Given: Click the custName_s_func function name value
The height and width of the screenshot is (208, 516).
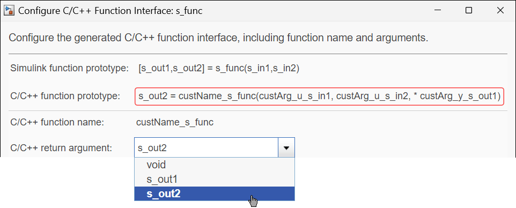Looking at the screenshot, I should coord(175,123).
